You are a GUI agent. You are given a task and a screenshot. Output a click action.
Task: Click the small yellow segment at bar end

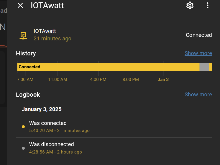[x=211, y=67]
